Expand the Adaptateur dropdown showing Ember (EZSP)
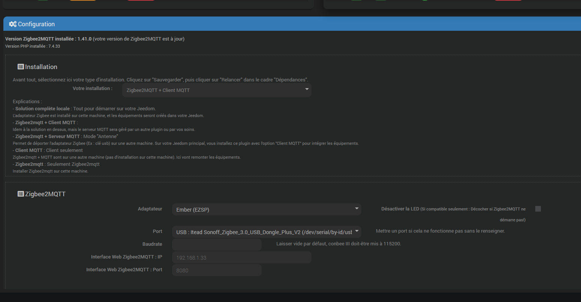 pyautogui.click(x=266, y=209)
